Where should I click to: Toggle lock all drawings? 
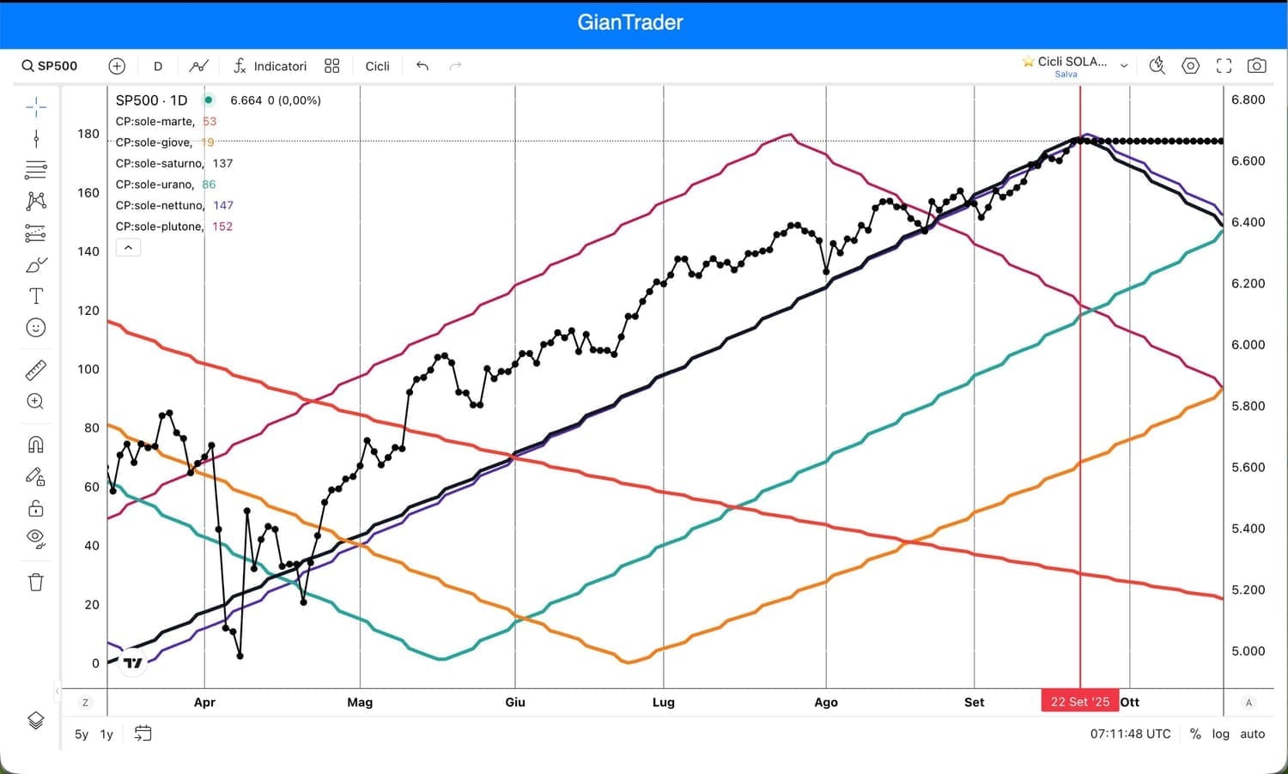[x=36, y=508]
